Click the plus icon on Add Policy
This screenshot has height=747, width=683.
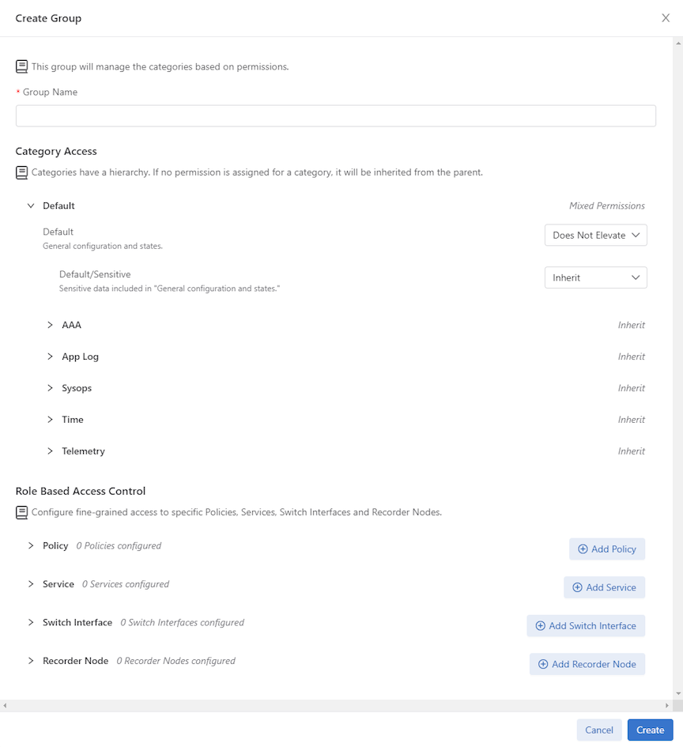(x=583, y=549)
